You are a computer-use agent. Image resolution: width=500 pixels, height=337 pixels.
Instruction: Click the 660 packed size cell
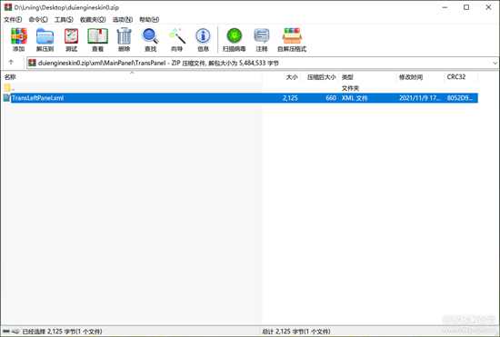(331, 98)
